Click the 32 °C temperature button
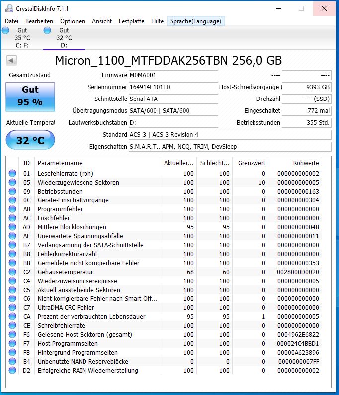339x395 pixels. click(30, 140)
